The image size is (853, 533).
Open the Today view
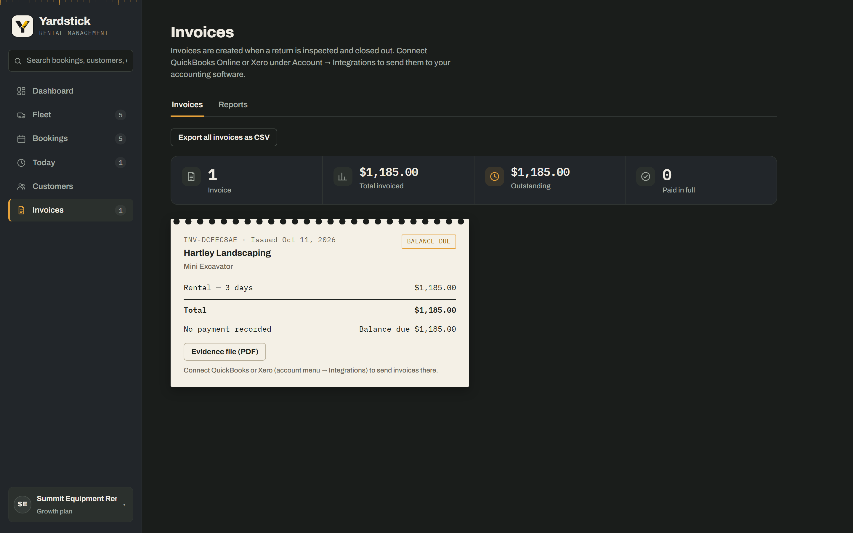coord(70,163)
